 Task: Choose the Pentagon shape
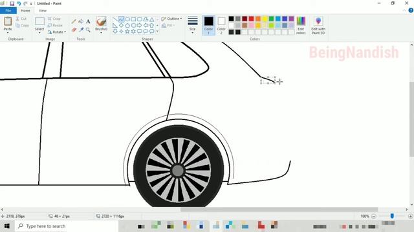coord(127,26)
